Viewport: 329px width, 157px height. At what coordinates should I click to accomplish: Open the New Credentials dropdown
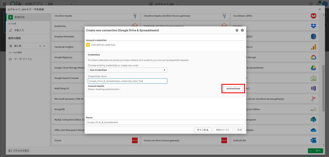pos(128,70)
